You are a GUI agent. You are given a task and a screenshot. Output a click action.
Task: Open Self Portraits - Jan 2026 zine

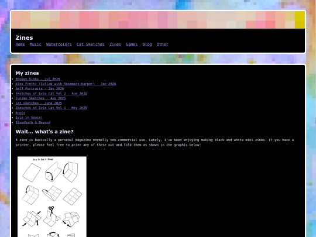point(40,89)
